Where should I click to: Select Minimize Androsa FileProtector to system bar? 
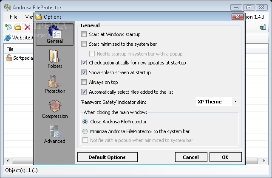tap(85, 131)
